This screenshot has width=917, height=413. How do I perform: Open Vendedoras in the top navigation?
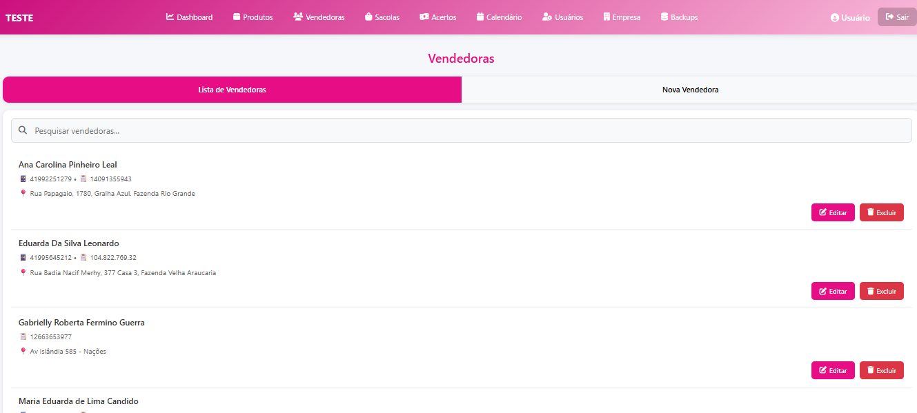[319, 17]
